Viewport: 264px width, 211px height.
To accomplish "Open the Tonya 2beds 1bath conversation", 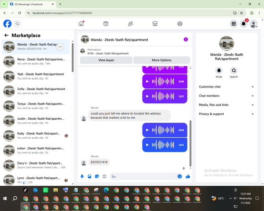I will [35, 106].
